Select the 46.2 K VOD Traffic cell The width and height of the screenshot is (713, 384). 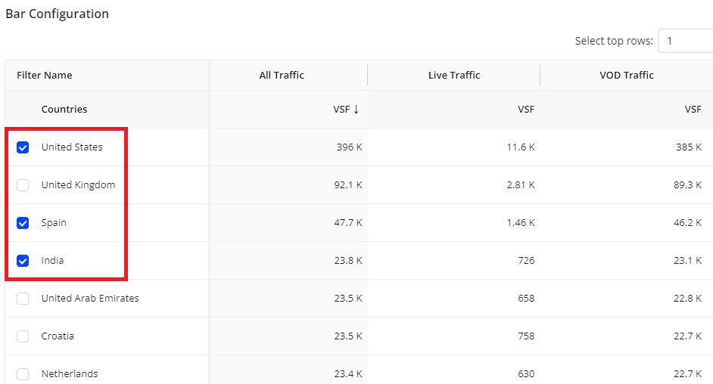click(x=688, y=223)
